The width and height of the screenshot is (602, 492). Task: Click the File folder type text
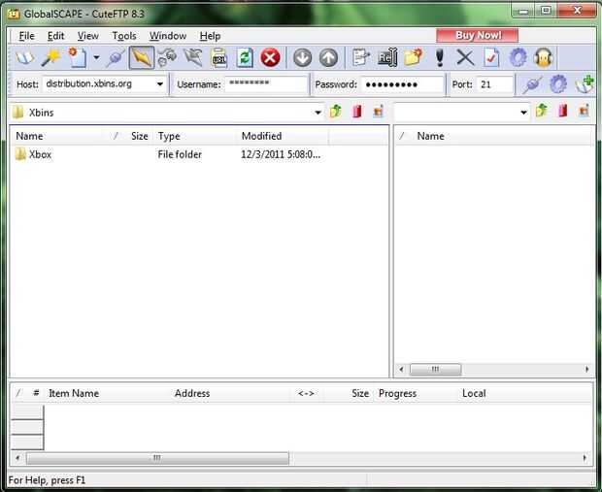click(x=180, y=154)
